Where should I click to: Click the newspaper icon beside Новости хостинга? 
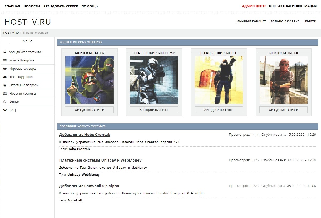click(5, 94)
